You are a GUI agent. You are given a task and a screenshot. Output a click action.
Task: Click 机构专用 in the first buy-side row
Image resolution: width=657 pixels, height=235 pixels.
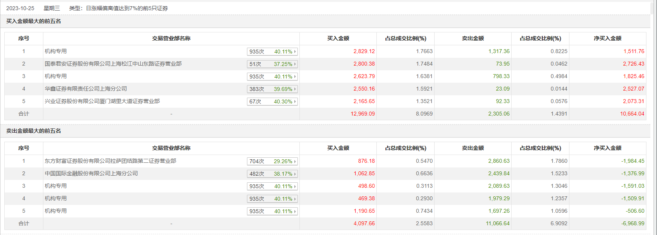[x=55, y=51]
